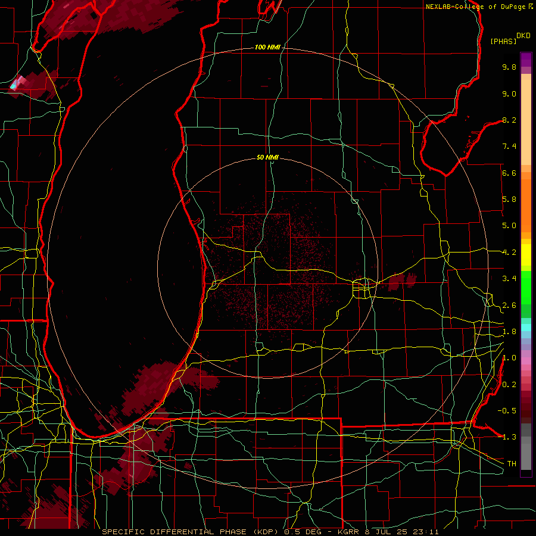Select the 100 NMI range ring label

267,47
